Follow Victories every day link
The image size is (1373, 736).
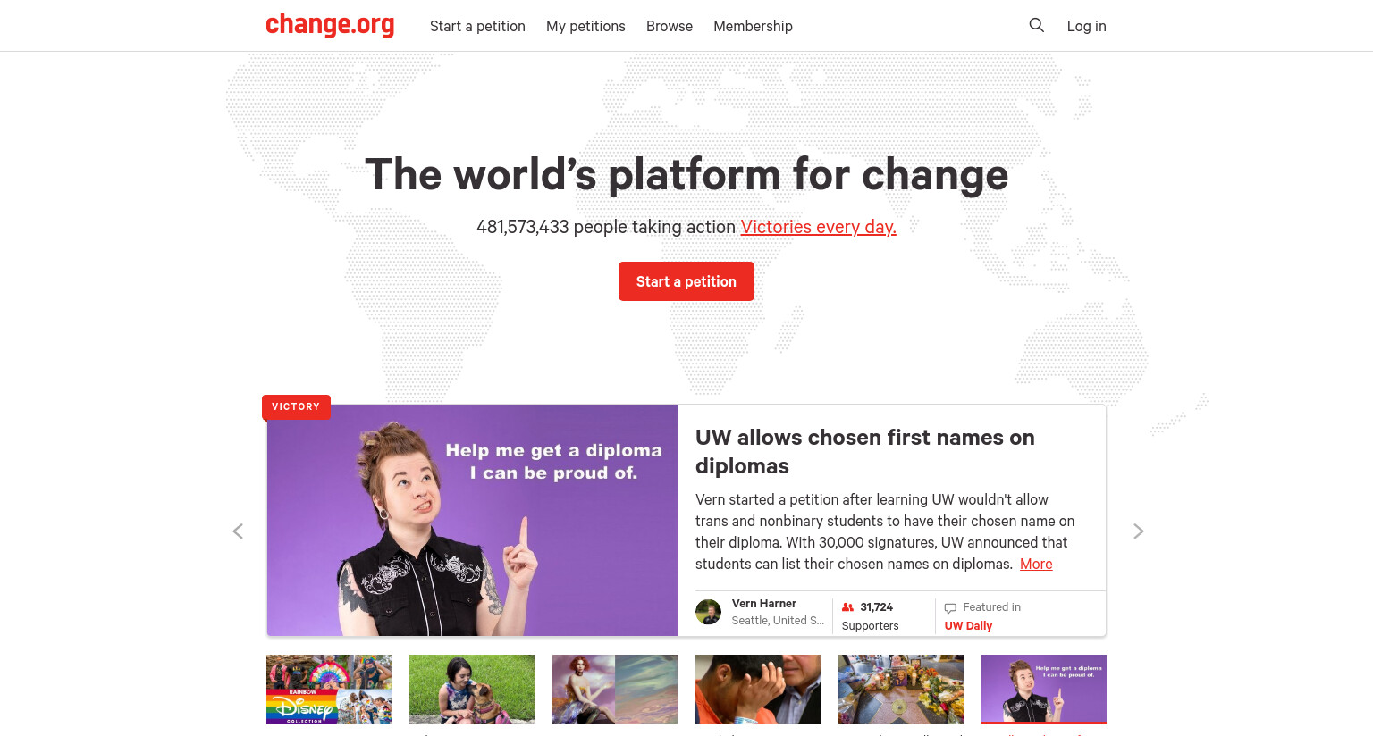pos(818,227)
